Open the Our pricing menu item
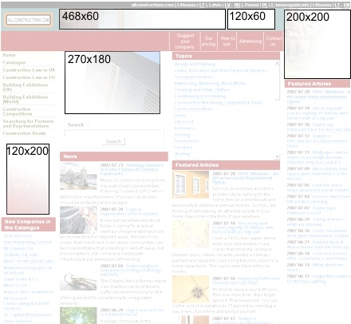351x324 pixels. tap(209, 41)
